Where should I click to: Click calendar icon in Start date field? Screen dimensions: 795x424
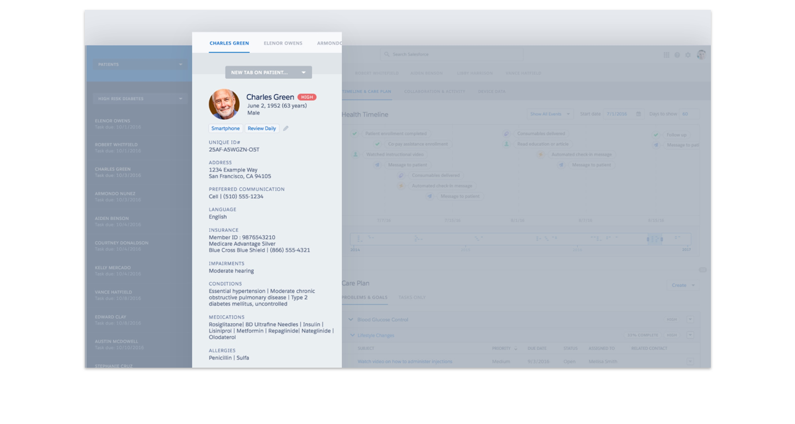pos(639,114)
